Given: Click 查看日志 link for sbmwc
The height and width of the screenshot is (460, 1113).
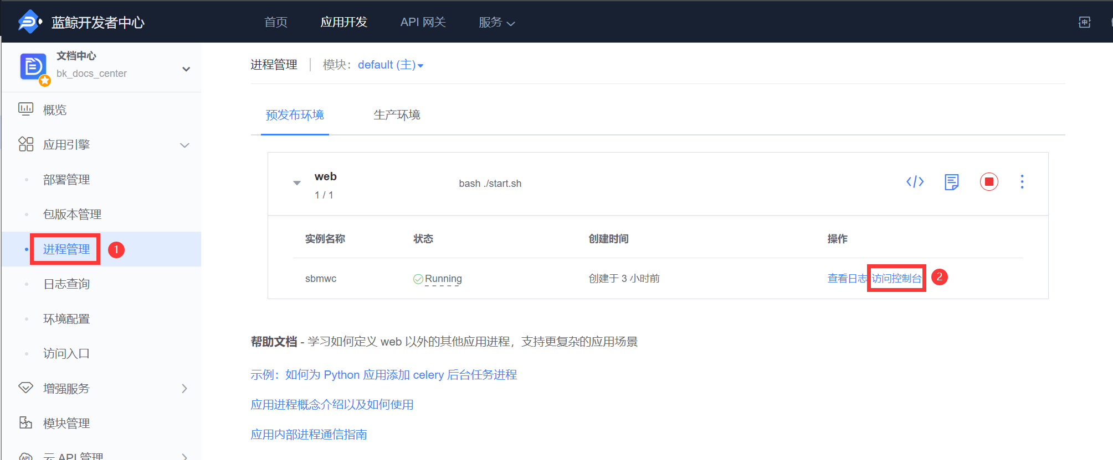Looking at the screenshot, I should 848,279.
